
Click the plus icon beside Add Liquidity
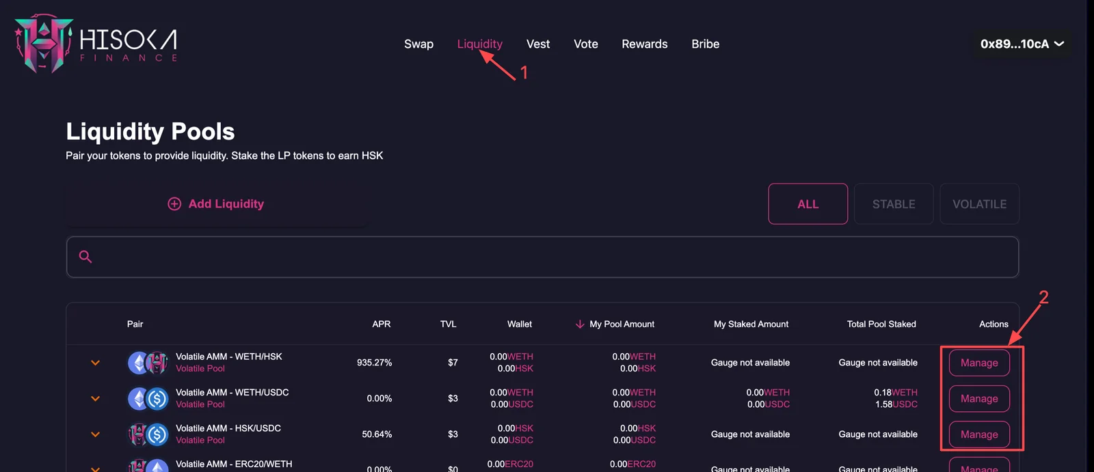174,204
